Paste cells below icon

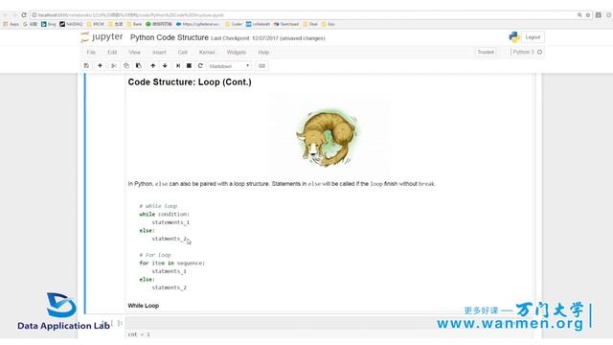tap(138, 66)
